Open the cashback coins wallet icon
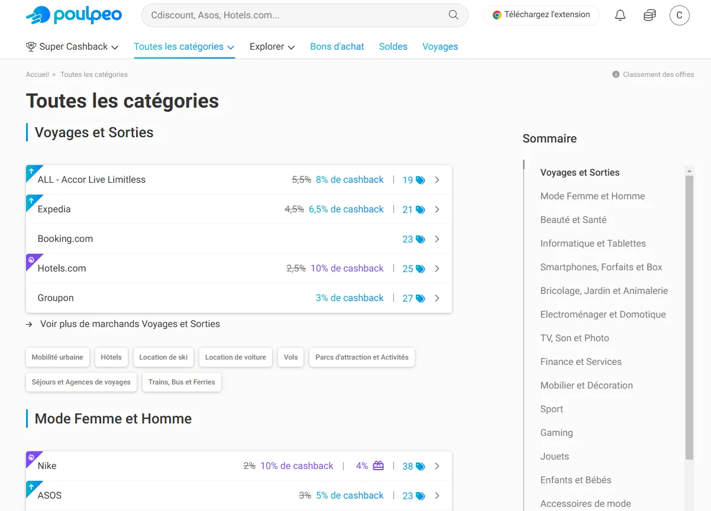This screenshot has width=711, height=511. (649, 15)
